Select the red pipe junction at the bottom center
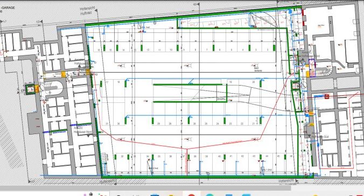 (187, 149)
